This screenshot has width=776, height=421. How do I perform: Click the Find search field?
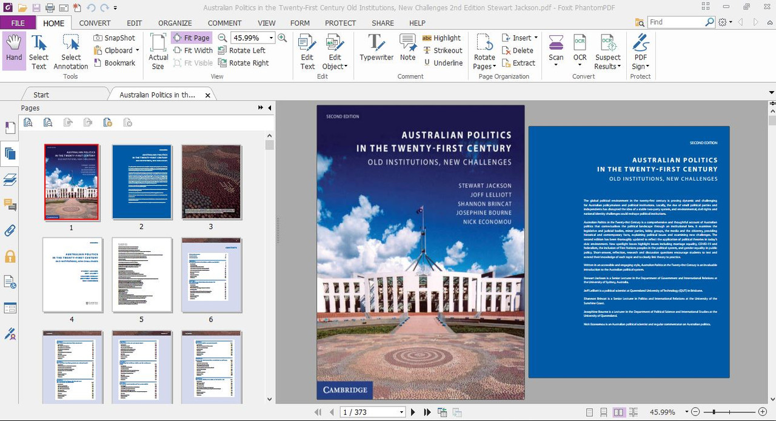point(681,22)
